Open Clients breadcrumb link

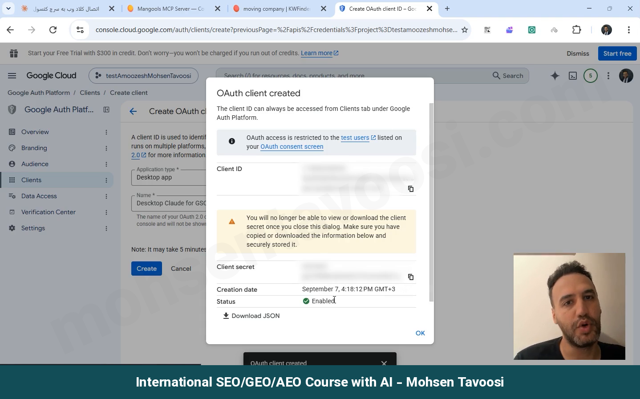click(90, 93)
